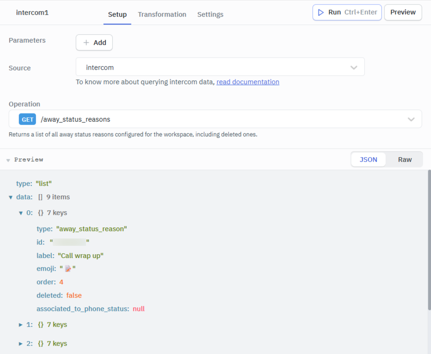
Task: Open the Operation dropdown chevron
Action: [411, 120]
